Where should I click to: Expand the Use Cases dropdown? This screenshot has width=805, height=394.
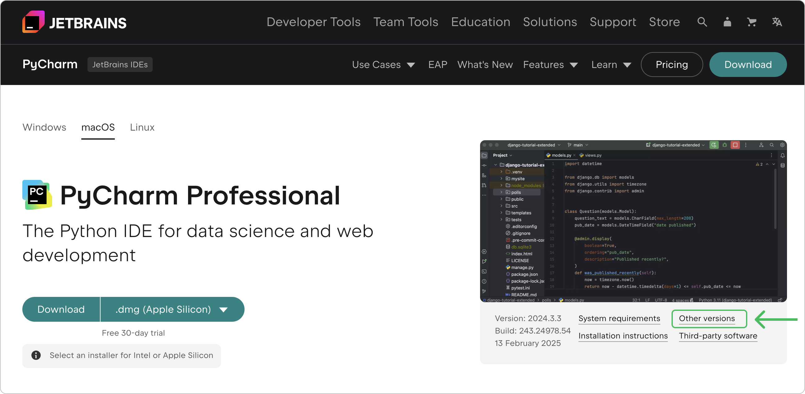click(x=383, y=65)
